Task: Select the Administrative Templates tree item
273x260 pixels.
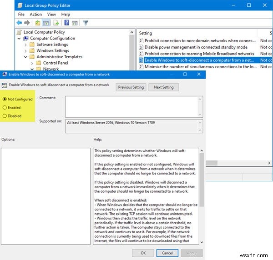Action: click(59, 57)
